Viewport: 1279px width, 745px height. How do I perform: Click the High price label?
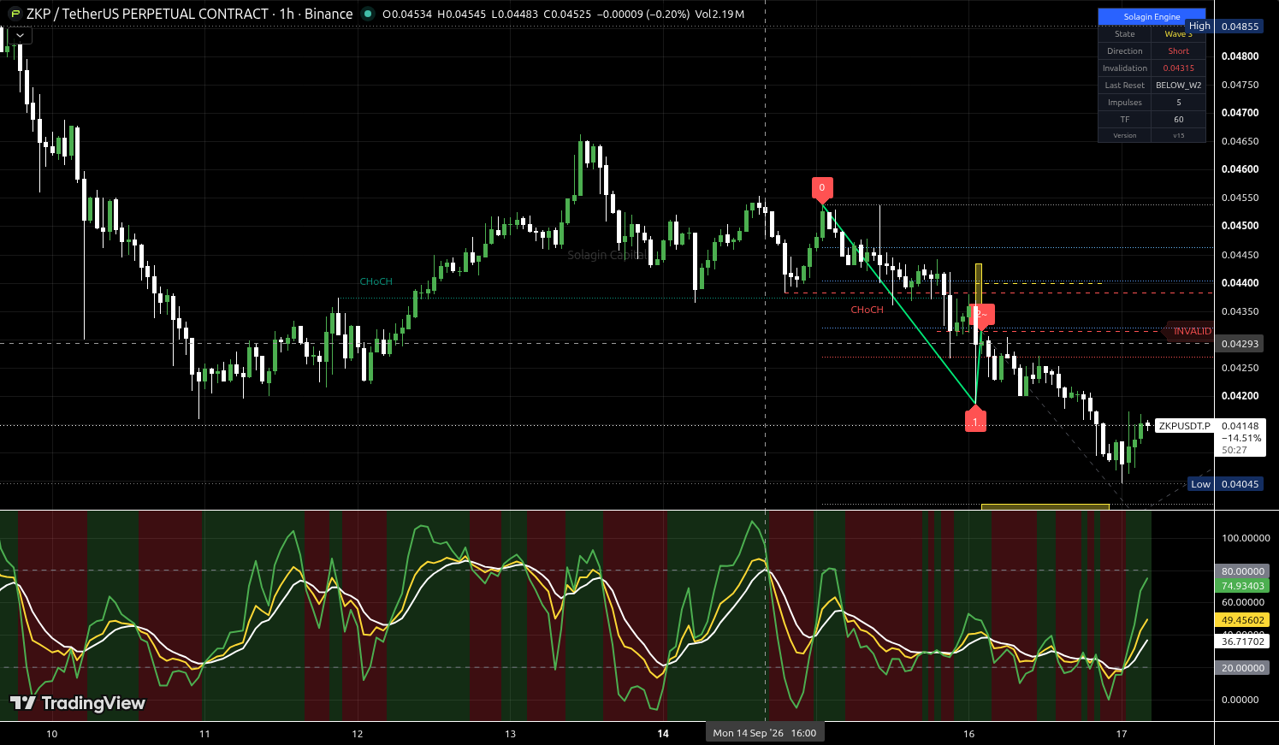(x=1199, y=26)
